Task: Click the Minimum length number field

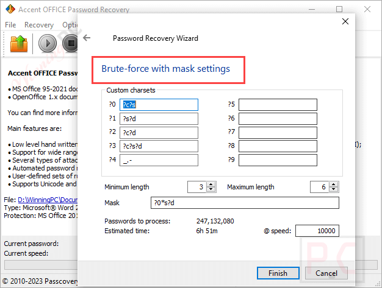Action: click(x=197, y=187)
